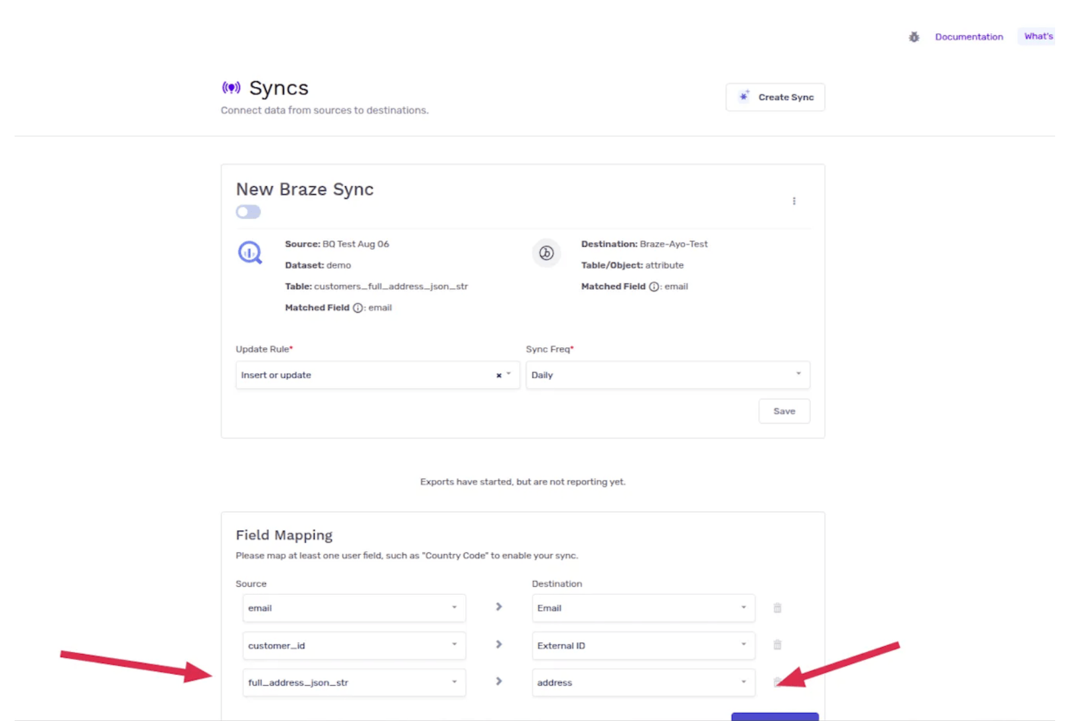Save the sync settings
This screenshot has width=1079, height=721.
click(784, 412)
